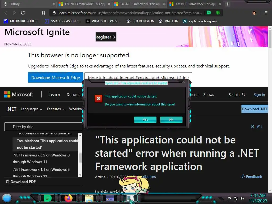Bookmark this page with the bookmark icon
This screenshot has height=204, width=272.
[43, 13]
